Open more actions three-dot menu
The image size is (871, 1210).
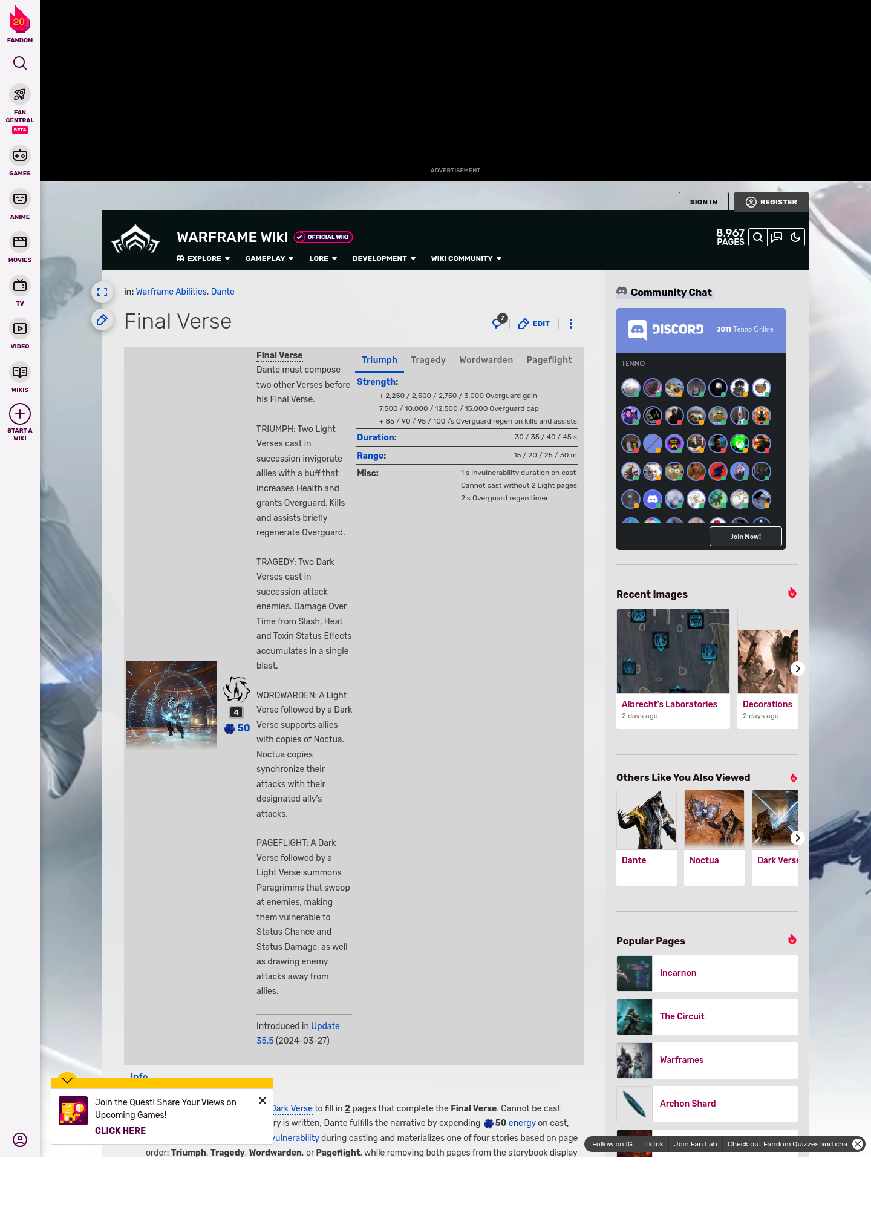tap(571, 324)
